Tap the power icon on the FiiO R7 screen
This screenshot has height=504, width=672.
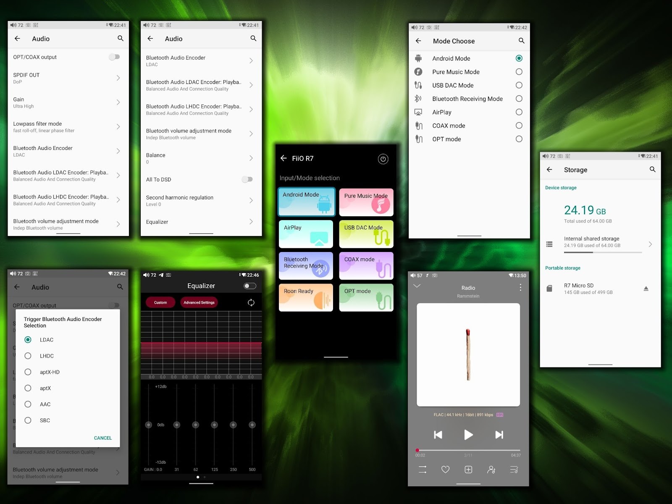point(383,159)
